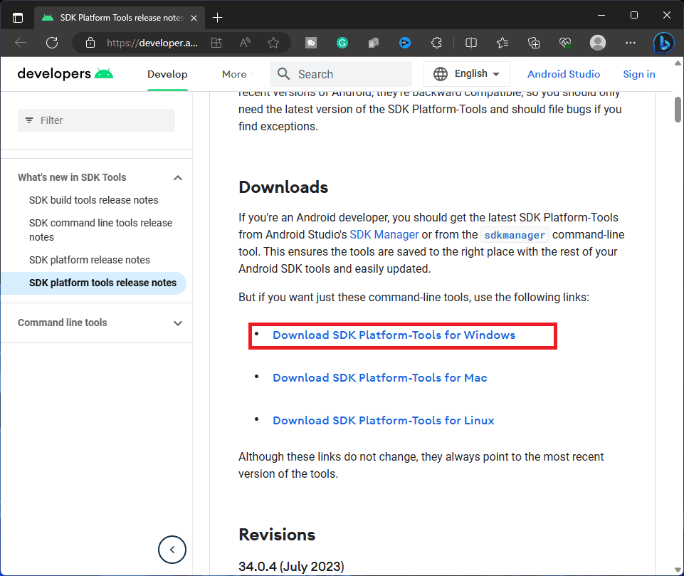This screenshot has height=576, width=684.
Task: Open Bing Chat sidebar icon
Action: coord(663,43)
